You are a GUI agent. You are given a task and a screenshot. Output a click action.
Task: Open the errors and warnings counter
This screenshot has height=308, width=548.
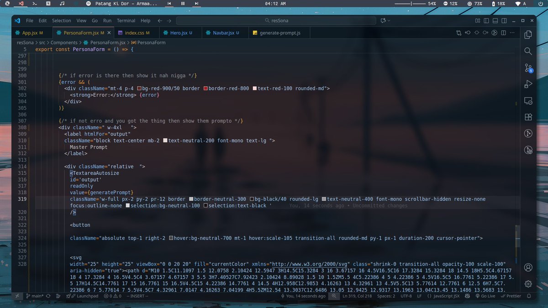[x=113, y=296]
